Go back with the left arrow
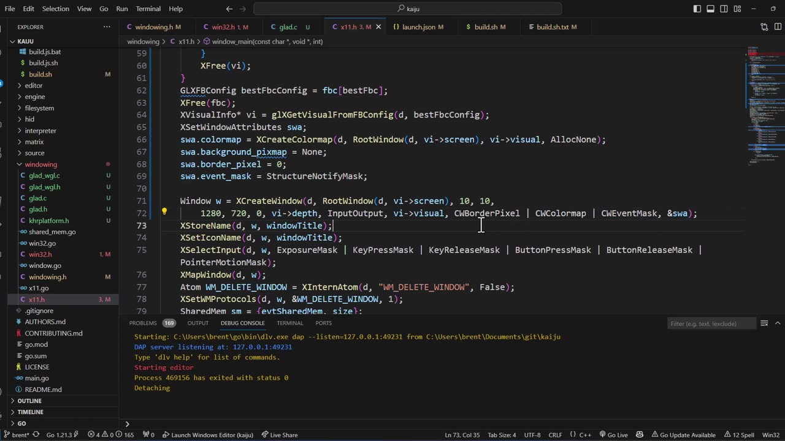This screenshot has height=441, width=785. [229, 9]
